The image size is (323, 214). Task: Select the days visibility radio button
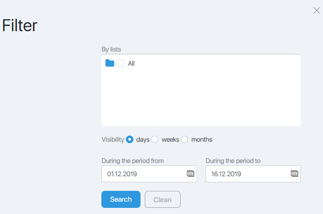pyautogui.click(x=130, y=139)
